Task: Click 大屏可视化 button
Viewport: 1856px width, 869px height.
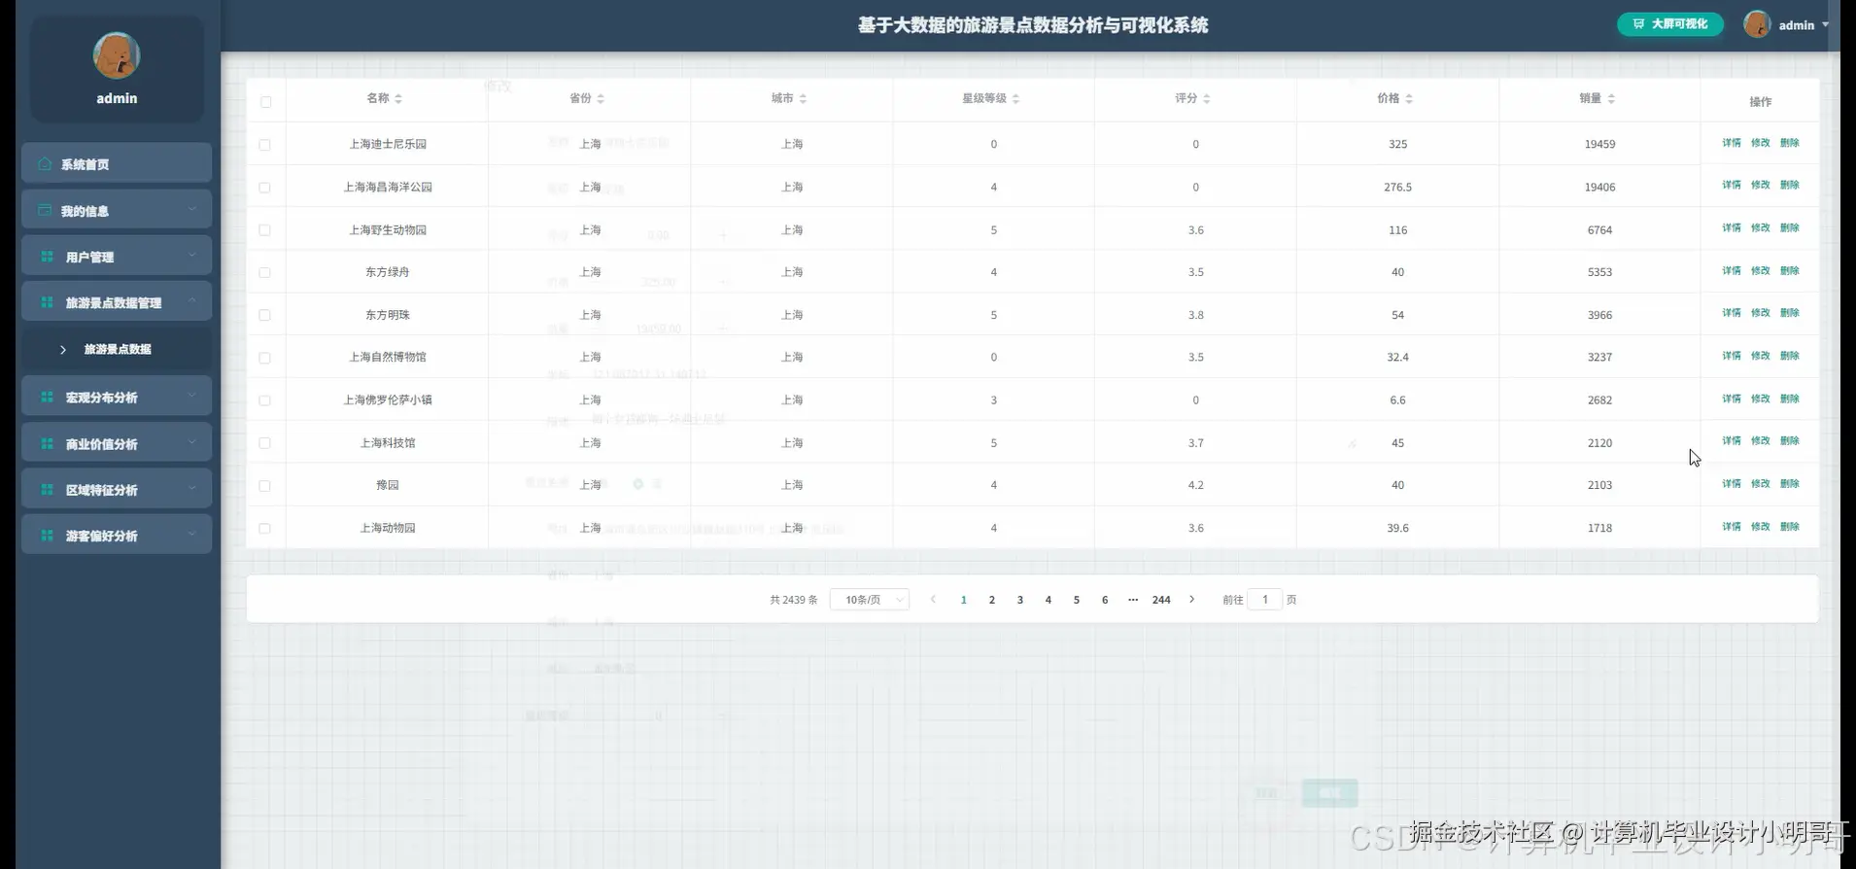Action: 1670,24
